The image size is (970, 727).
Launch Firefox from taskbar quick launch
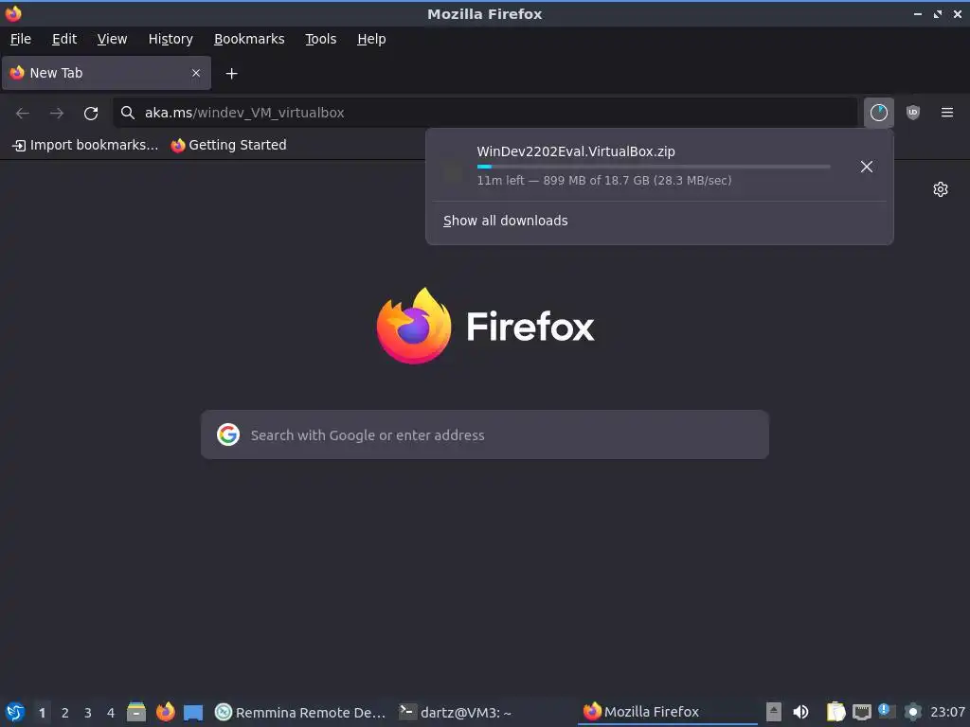[x=165, y=712]
